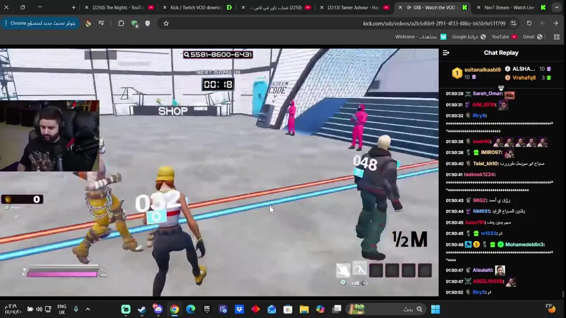Open bookmarks apps grid icon

pyautogui.click(x=557, y=37)
